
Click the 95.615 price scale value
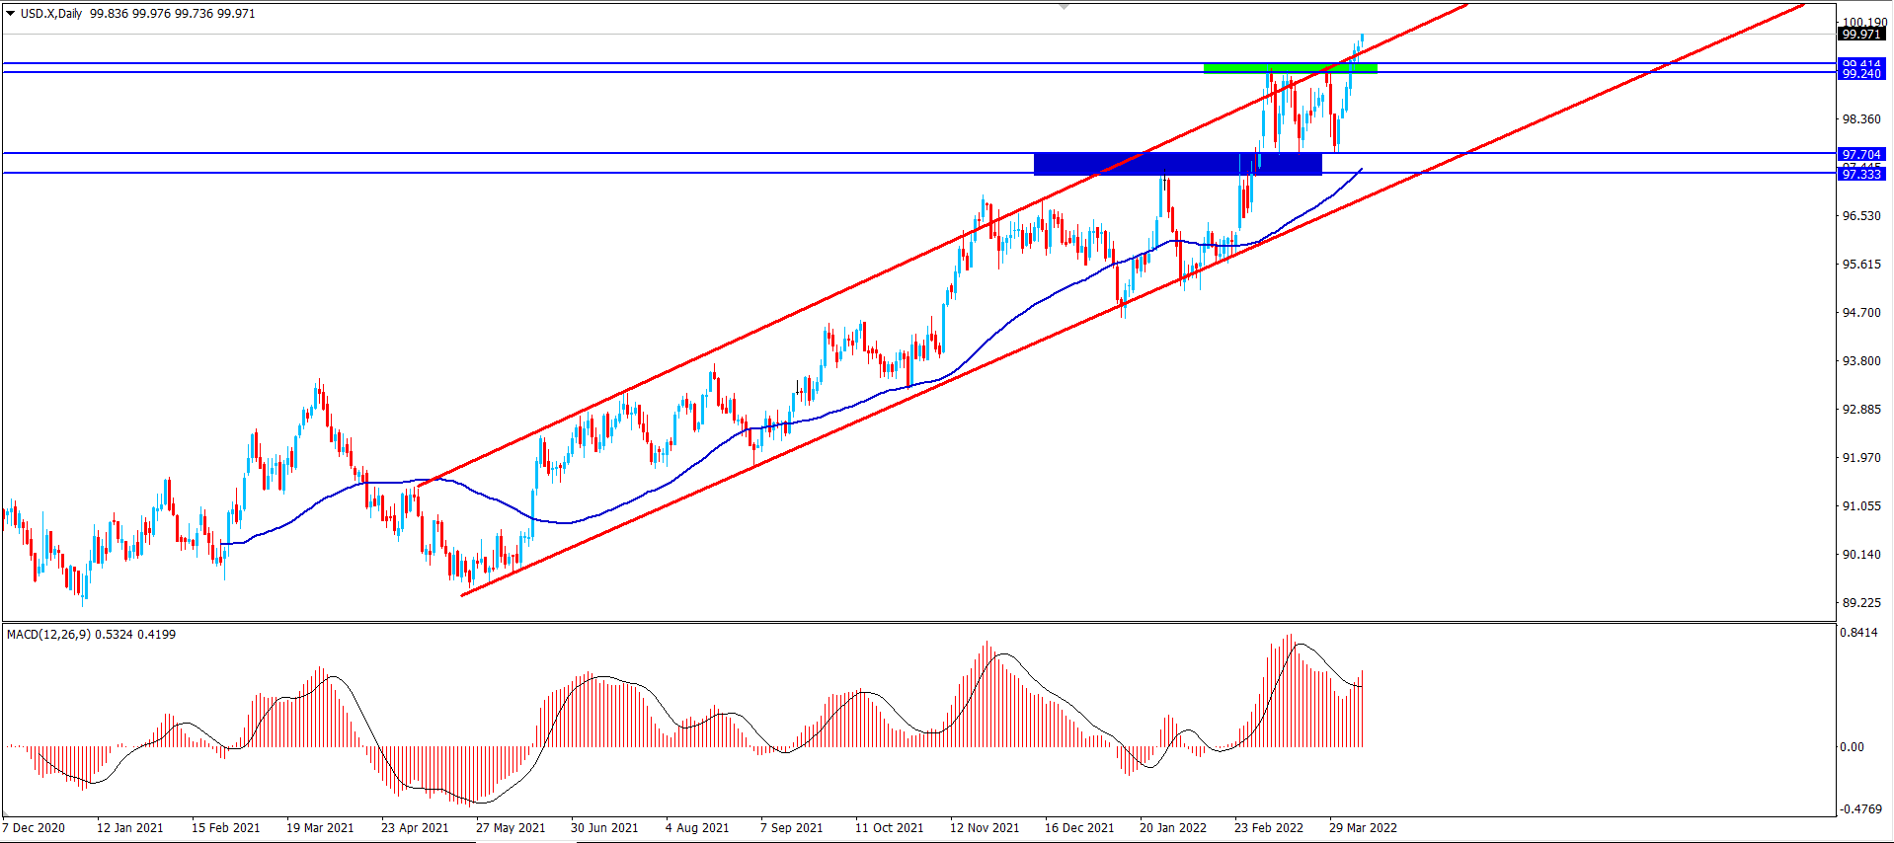(1861, 265)
